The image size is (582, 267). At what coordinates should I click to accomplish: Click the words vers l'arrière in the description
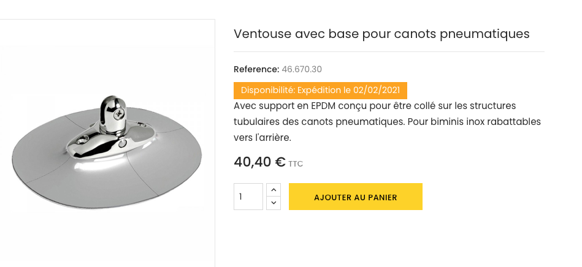pyautogui.click(x=262, y=137)
